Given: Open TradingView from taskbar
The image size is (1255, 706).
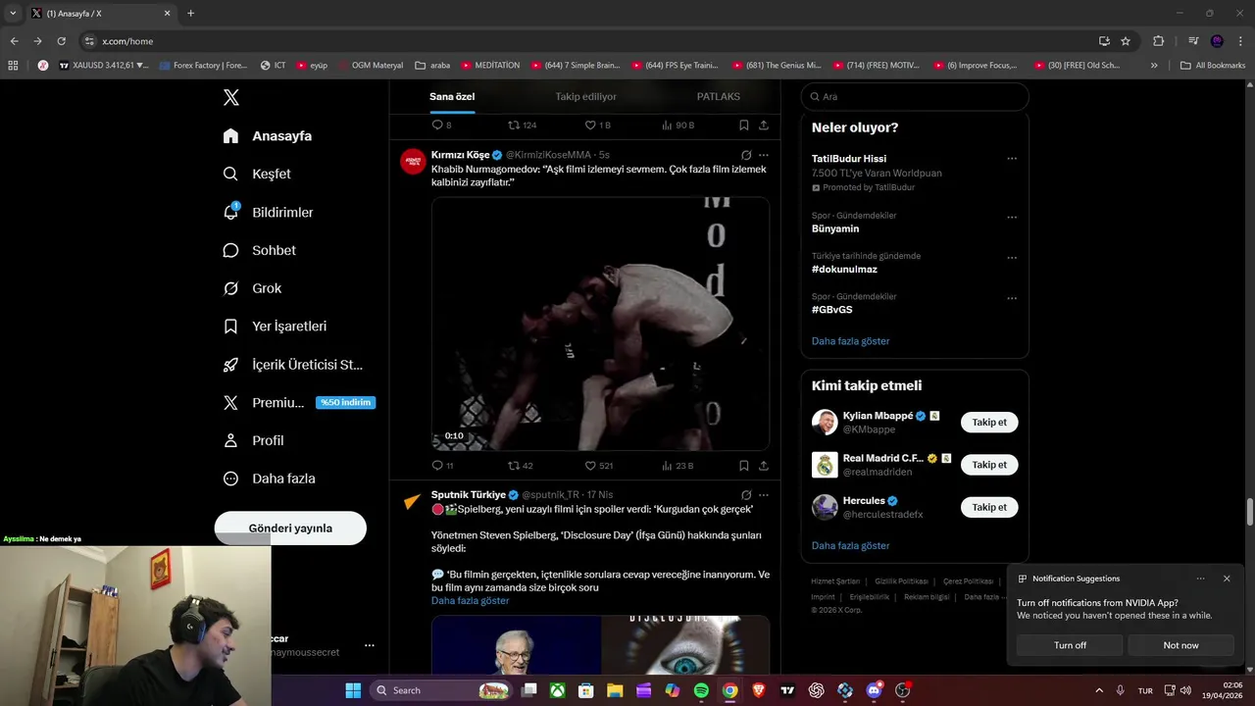Looking at the screenshot, I should pos(787,690).
